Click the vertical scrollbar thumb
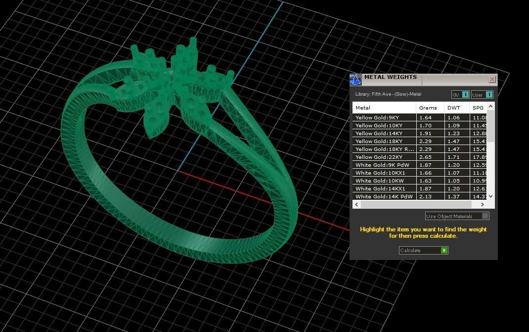 [x=491, y=126]
